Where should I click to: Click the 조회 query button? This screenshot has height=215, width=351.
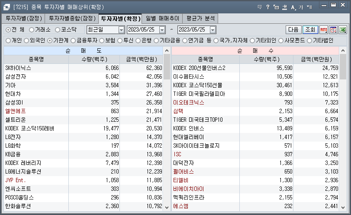310,30
